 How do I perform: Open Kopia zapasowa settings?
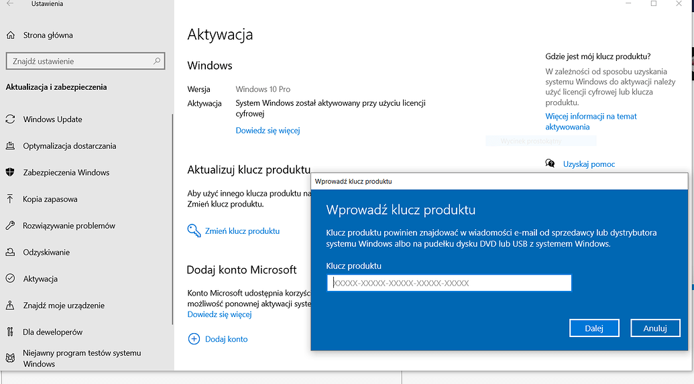point(50,198)
